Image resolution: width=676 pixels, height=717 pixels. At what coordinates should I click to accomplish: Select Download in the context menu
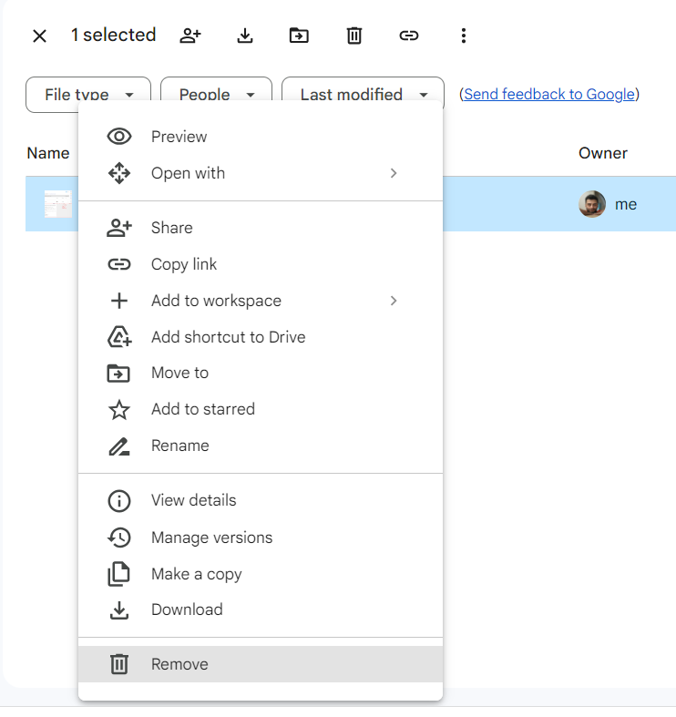point(261,610)
